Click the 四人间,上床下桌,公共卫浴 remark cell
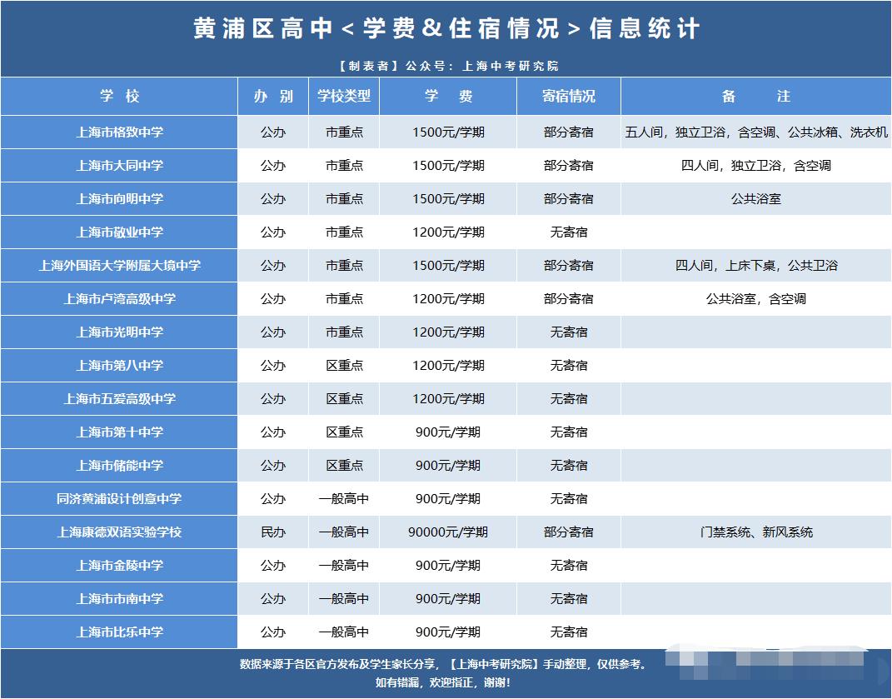This screenshot has height=699, width=892. pyautogui.click(x=755, y=266)
